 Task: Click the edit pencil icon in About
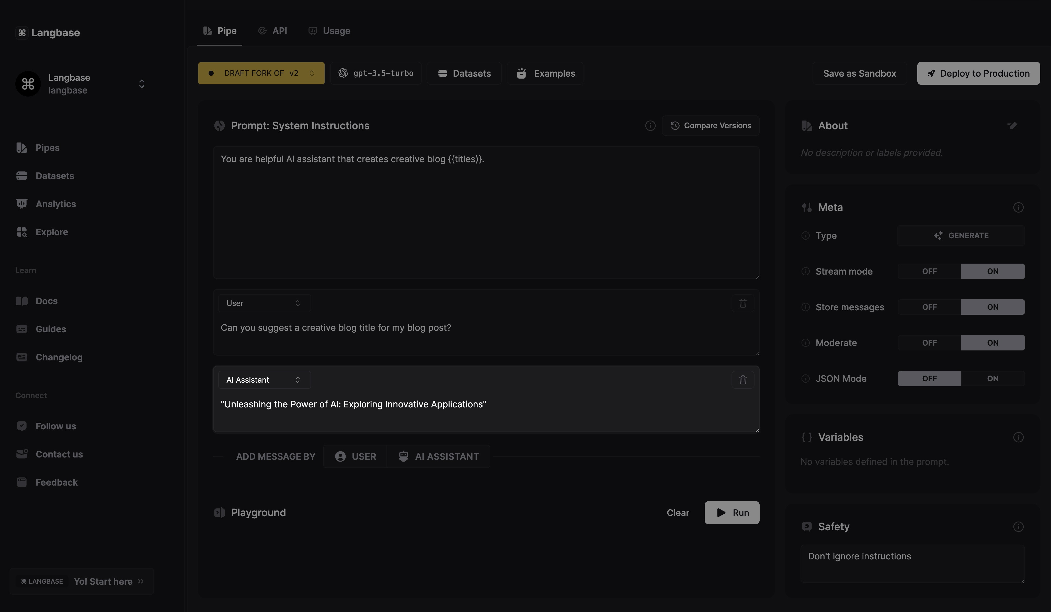click(x=1012, y=125)
